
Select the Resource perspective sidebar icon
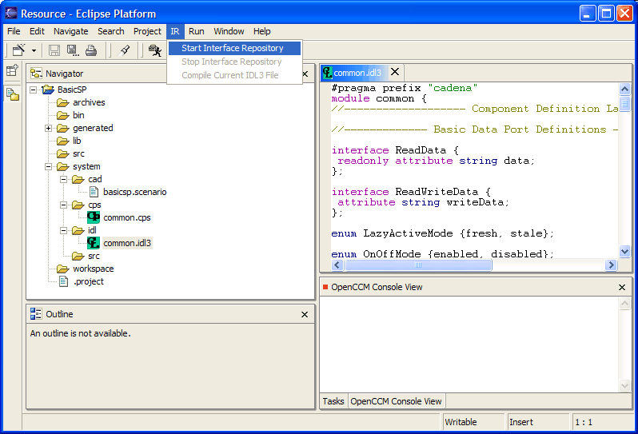point(12,94)
